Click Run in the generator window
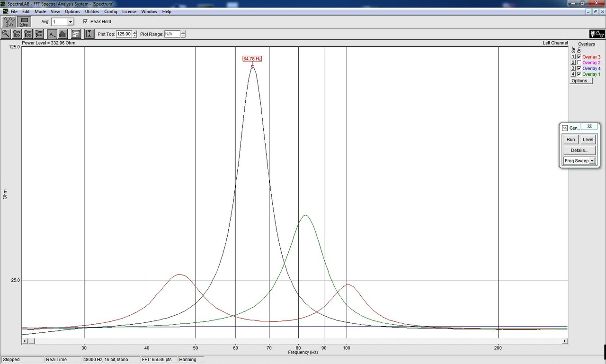This screenshot has width=606, height=364. tap(571, 140)
